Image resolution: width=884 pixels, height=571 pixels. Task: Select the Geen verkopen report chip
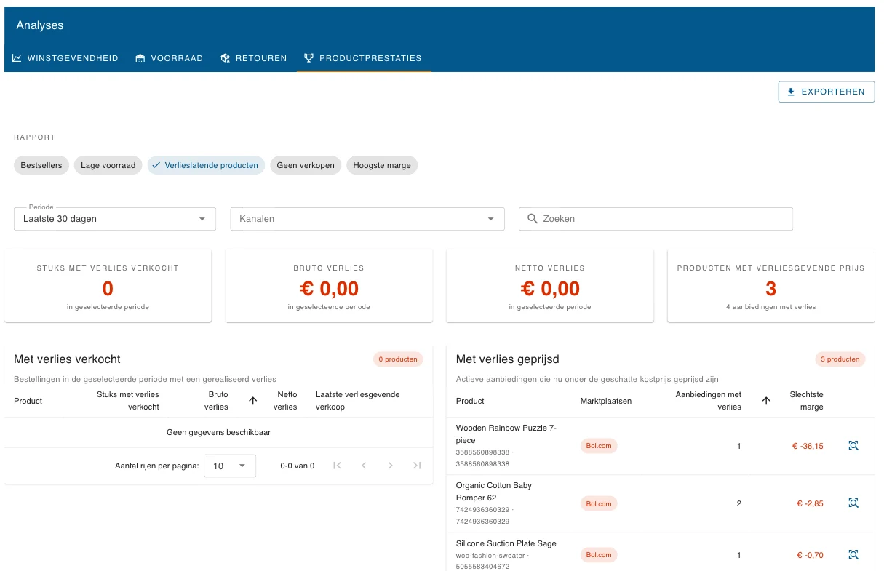click(x=306, y=165)
